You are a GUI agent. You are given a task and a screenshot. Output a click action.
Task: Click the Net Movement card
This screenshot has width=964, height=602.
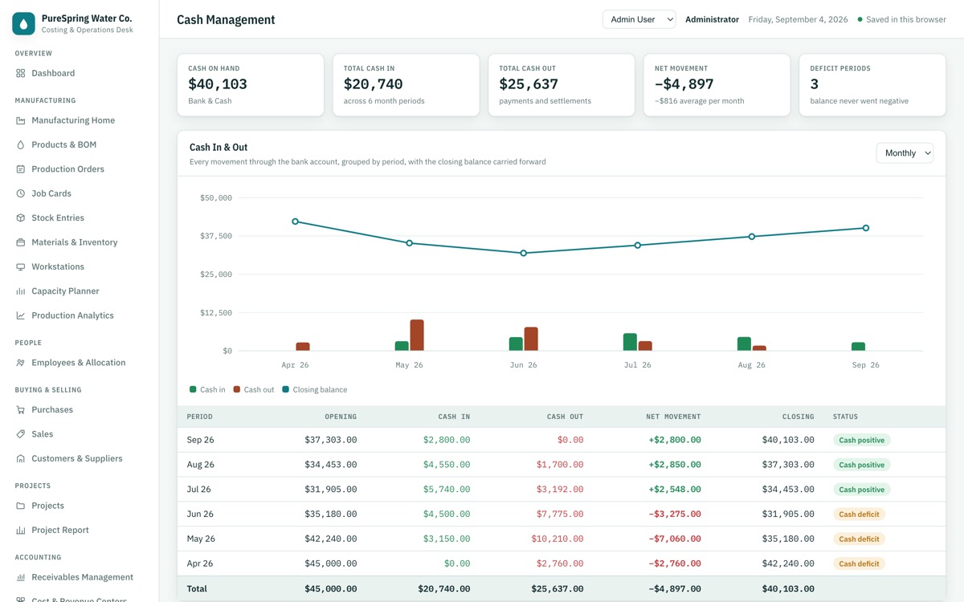tap(717, 85)
